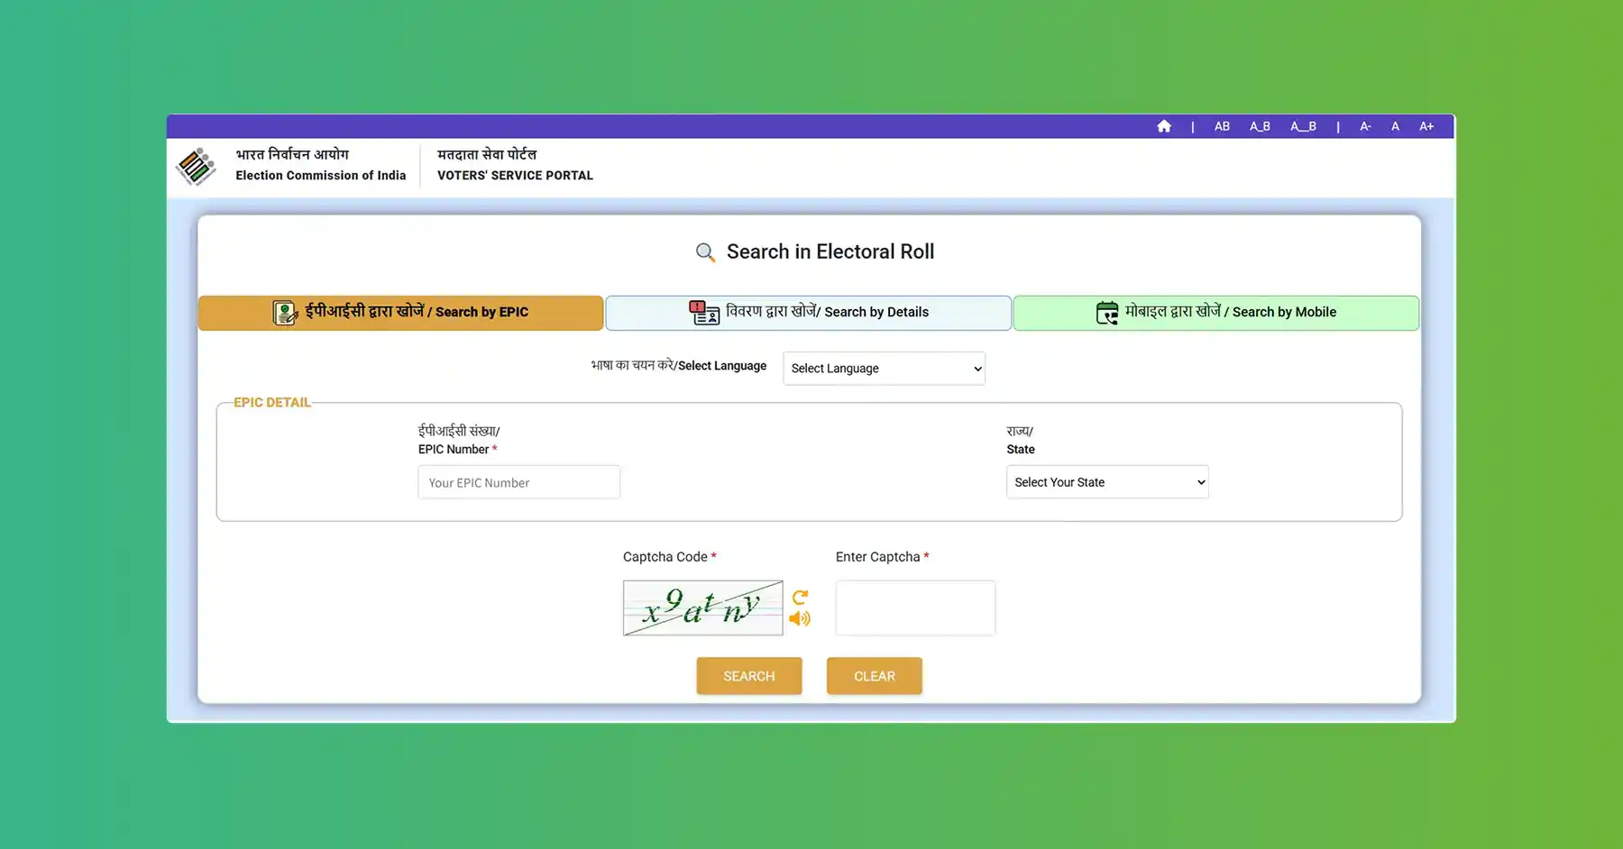
Task: Set normal letter spacing with AB
Action: coord(1222,126)
